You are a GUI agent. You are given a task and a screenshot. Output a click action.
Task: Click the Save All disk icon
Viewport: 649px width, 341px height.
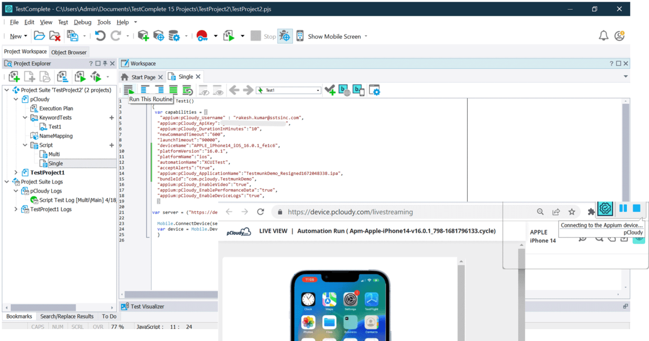(x=72, y=36)
